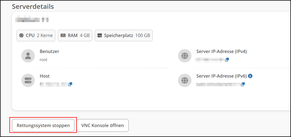
Task: Click the CPU chip icon
Action: pyautogui.click(x=21, y=36)
